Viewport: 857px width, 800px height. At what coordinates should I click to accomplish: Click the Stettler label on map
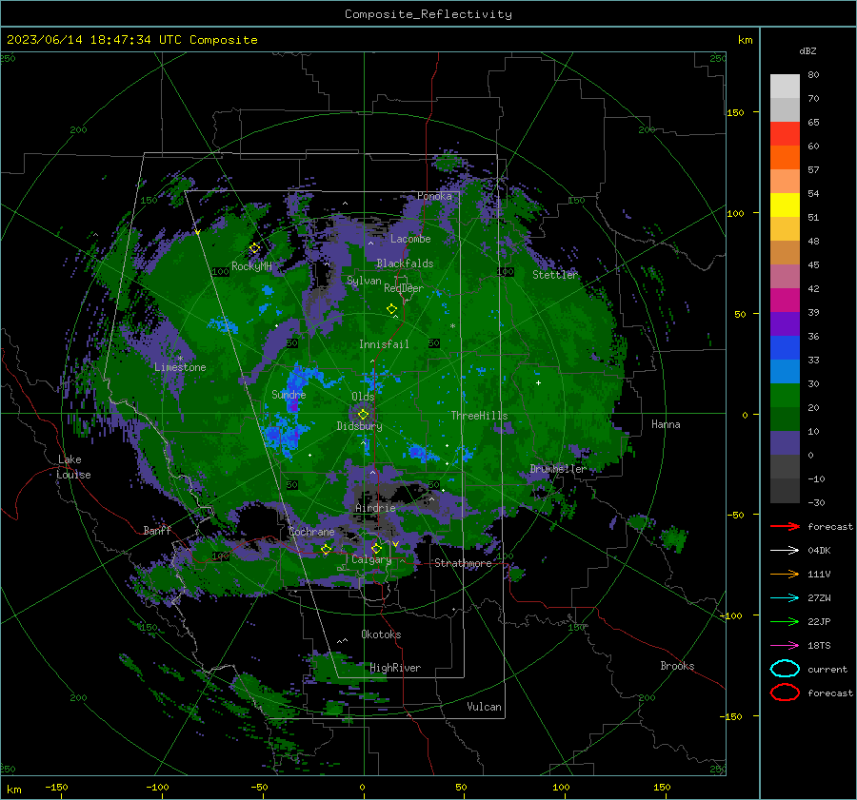[555, 275]
